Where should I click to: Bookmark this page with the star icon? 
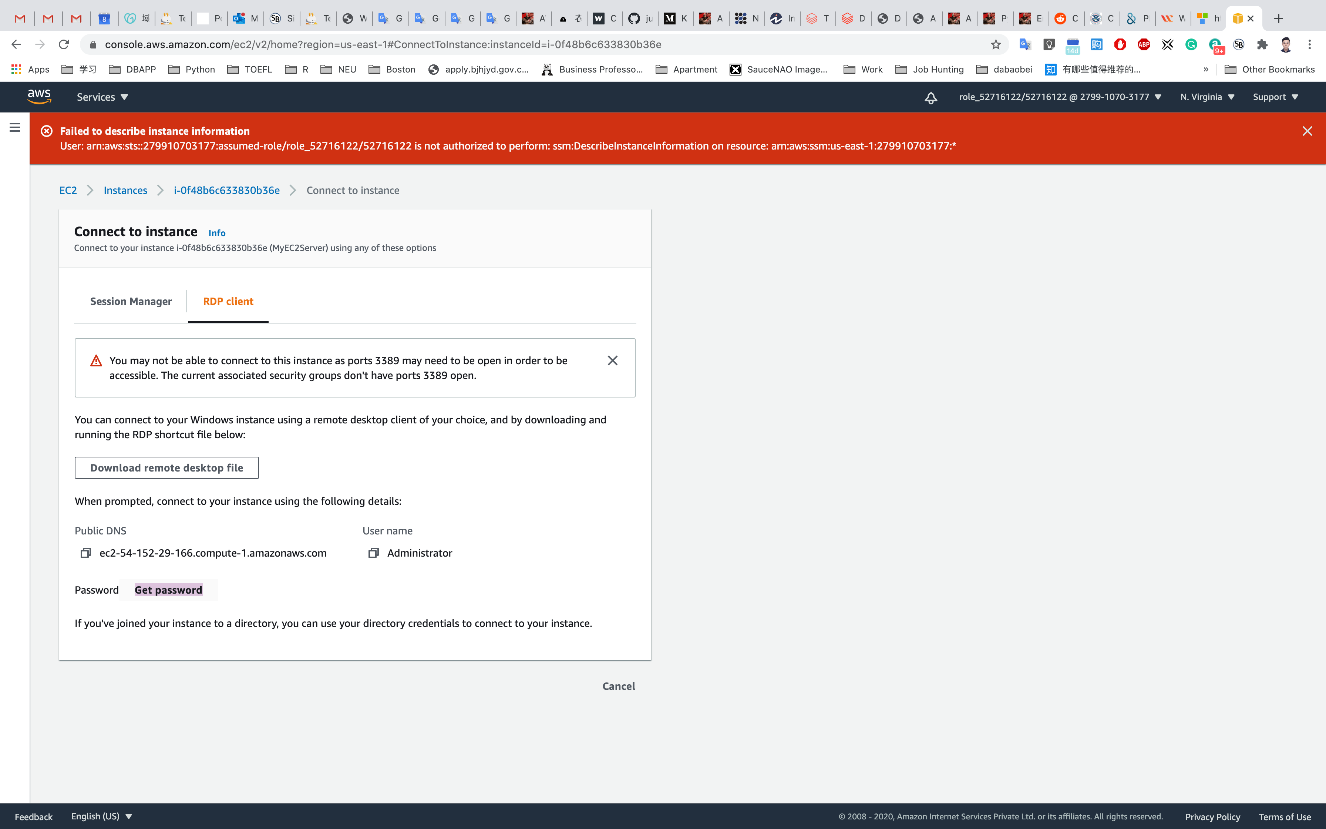click(996, 44)
